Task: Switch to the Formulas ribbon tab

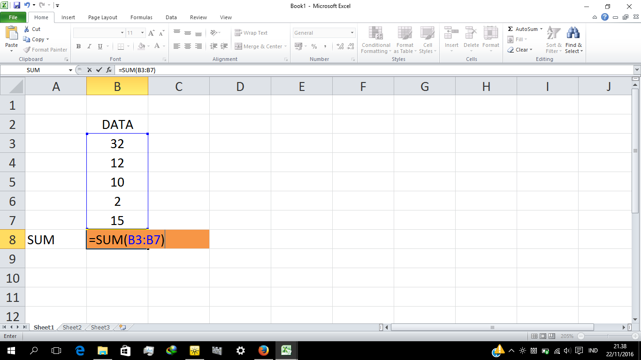Action: point(141,17)
